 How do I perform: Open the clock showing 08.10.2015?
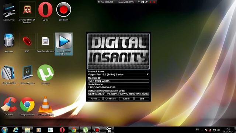point(228,130)
